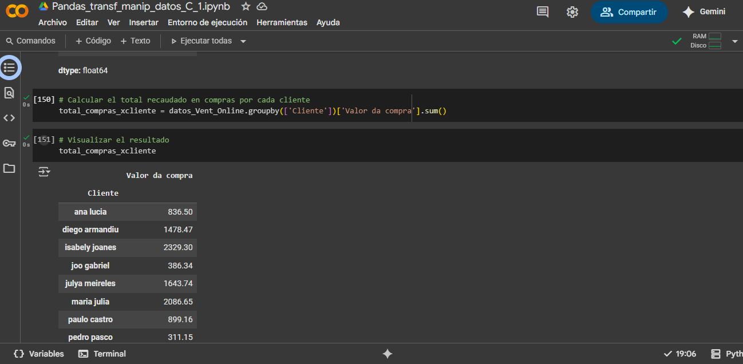Open the comments panel icon
The image size is (743, 364).
coord(543,12)
